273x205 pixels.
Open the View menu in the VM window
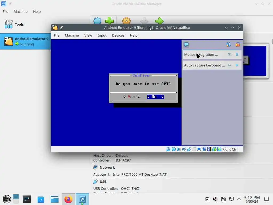click(88, 36)
